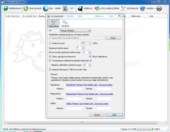Open Rapidshare Premium Üye Hesabı link
The height and width of the screenshot is (132, 170).
pos(89,85)
